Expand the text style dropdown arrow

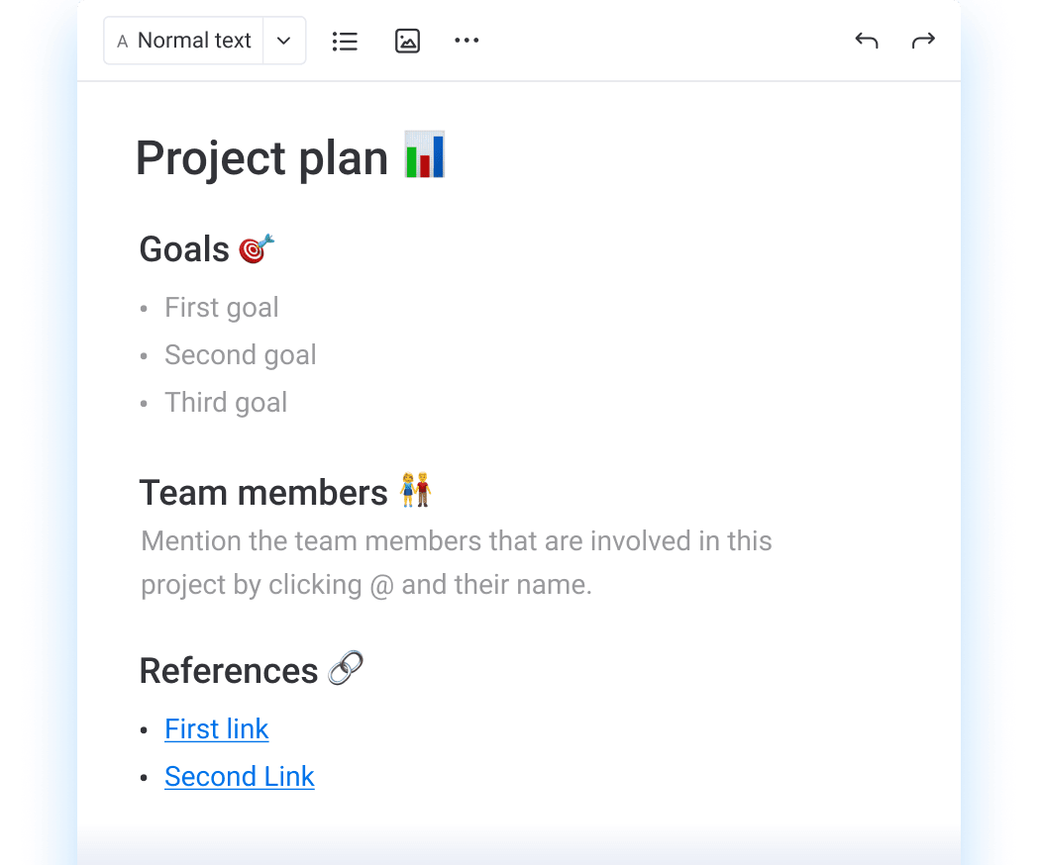coord(284,41)
